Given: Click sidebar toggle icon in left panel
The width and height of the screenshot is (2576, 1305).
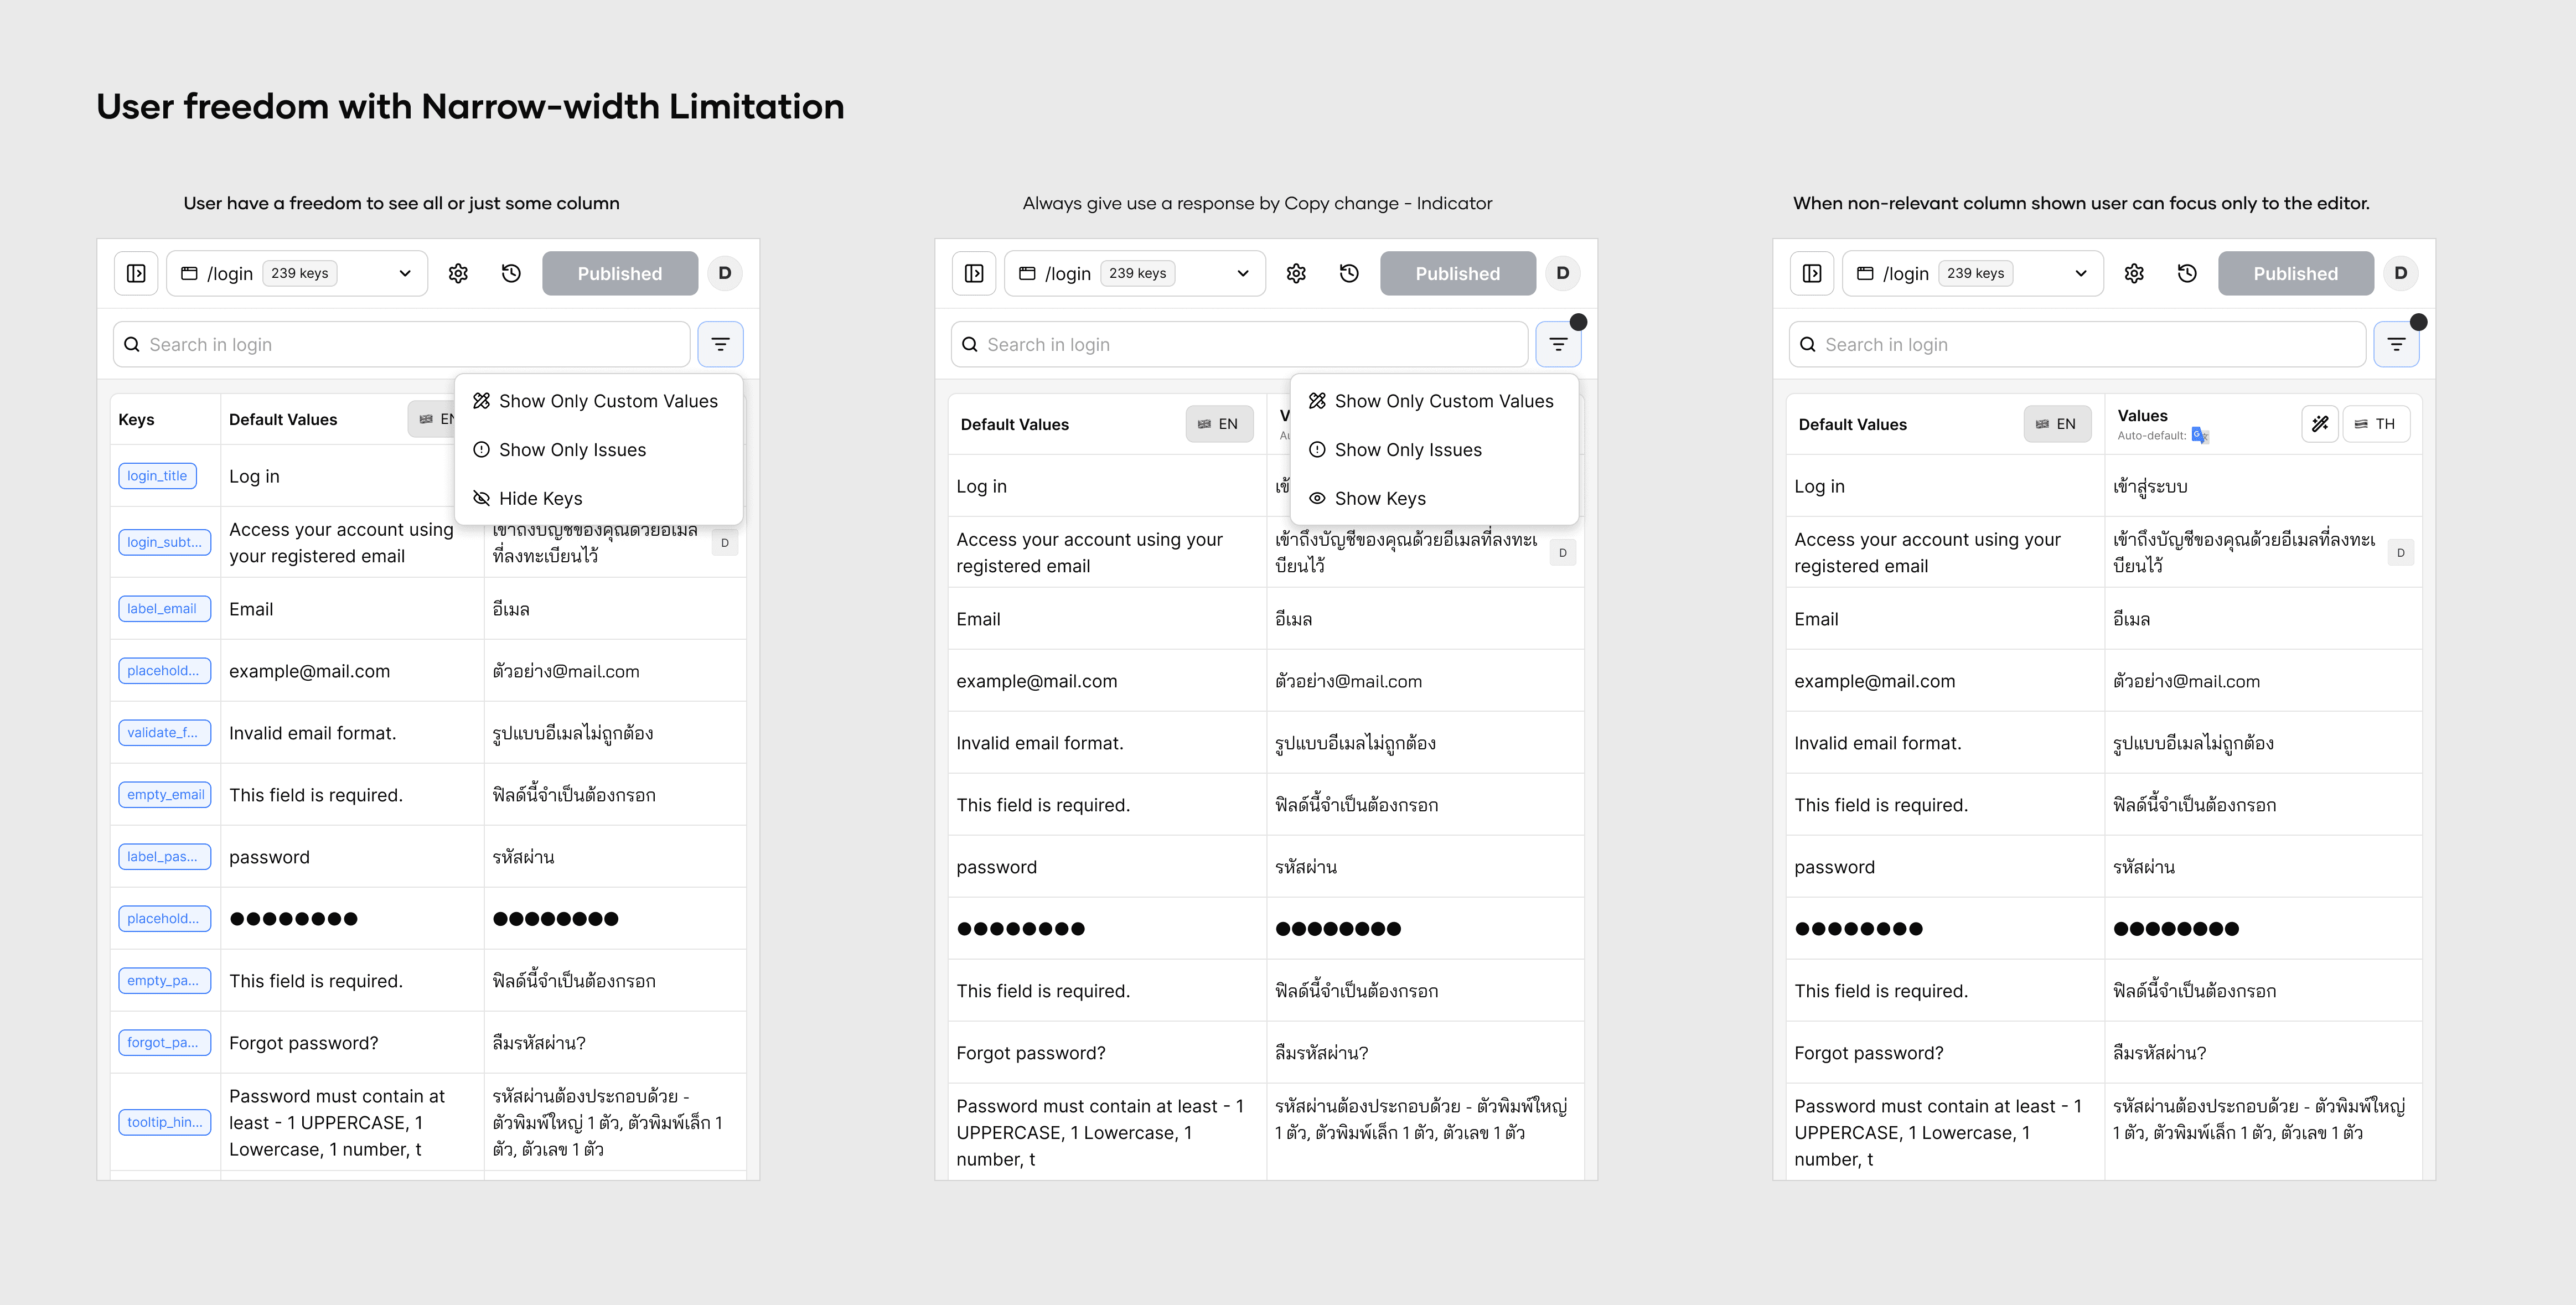Looking at the screenshot, I should click(136, 273).
